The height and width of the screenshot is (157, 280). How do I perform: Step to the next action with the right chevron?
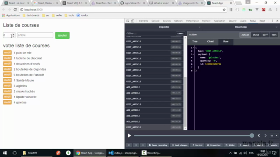pos(266,136)
